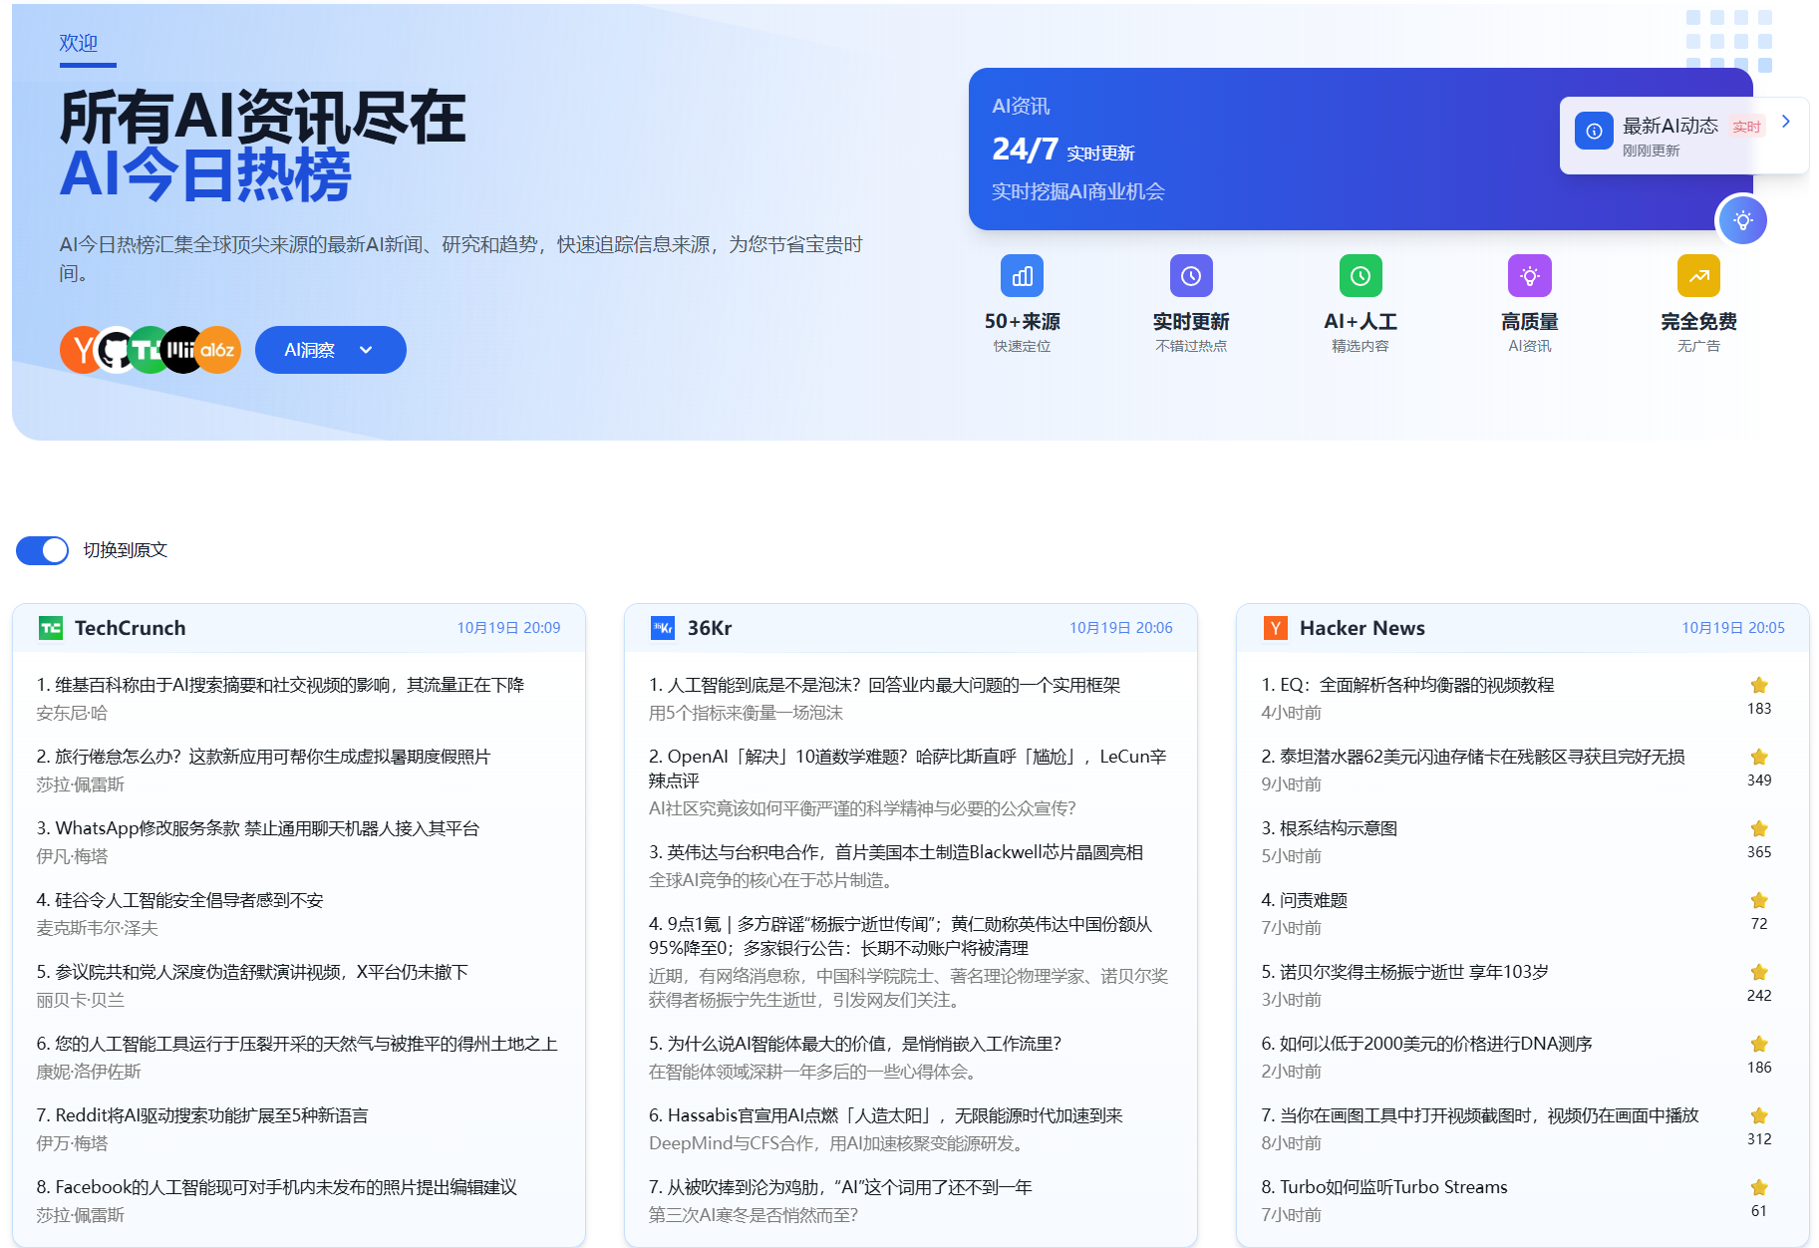1819x1248 pixels.
Task: Select the 欢迎 tab
Action: (x=79, y=43)
